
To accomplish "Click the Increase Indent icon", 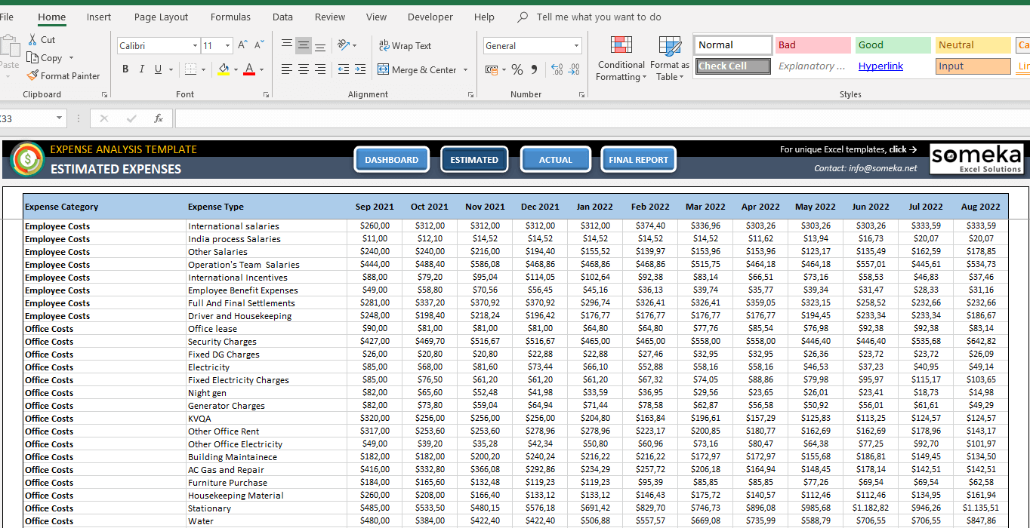I will [x=360, y=69].
